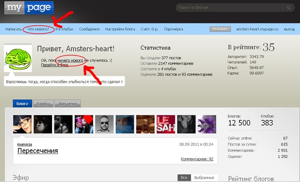Click the dark portrait ninth thumbnail
This screenshot has width=300, height=182.
tap(186, 124)
